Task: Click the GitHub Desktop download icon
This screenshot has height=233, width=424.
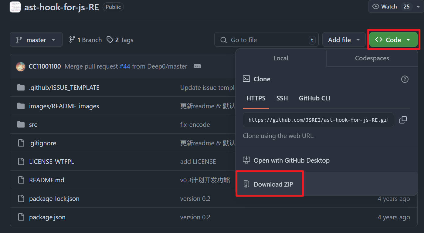Action: pos(246,160)
